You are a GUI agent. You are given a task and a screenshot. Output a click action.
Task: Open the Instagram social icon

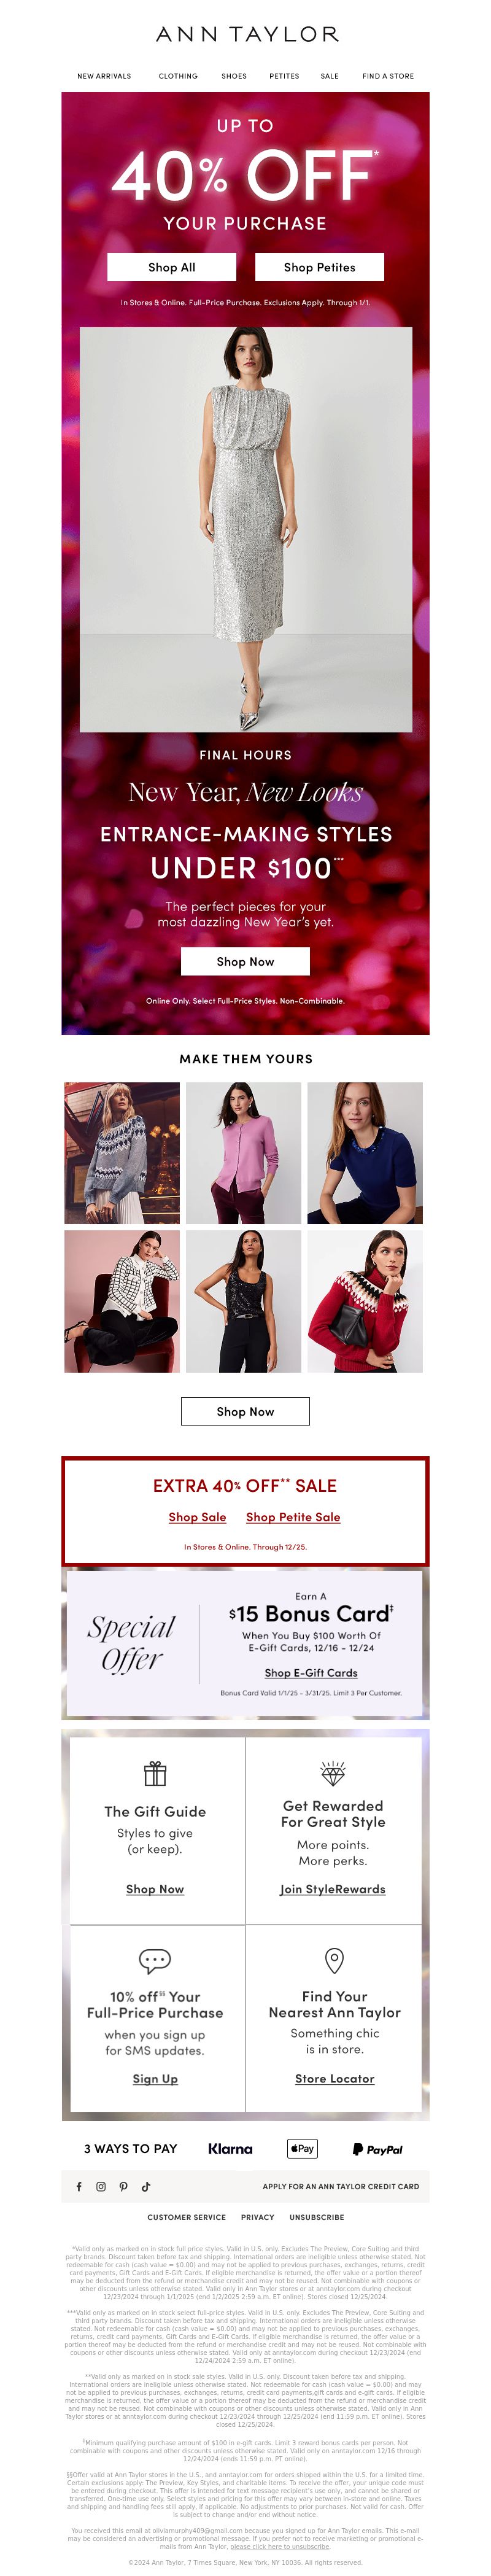point(101,2186)
